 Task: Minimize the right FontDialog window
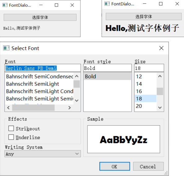144,4
